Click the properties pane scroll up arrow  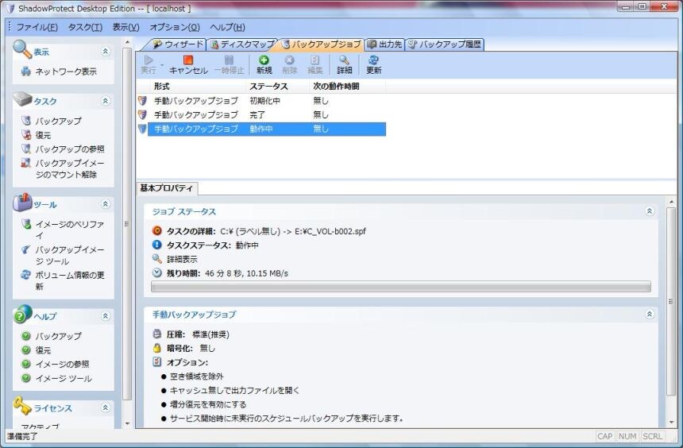[x=671, y=202]
